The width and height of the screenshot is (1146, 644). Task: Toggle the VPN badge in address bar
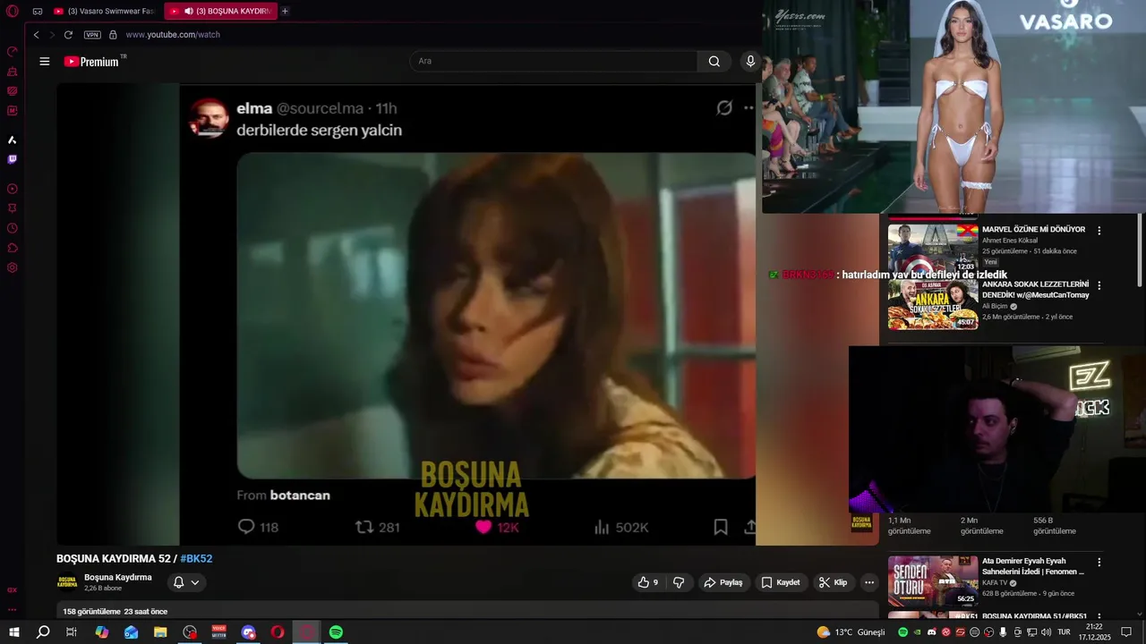92,35
